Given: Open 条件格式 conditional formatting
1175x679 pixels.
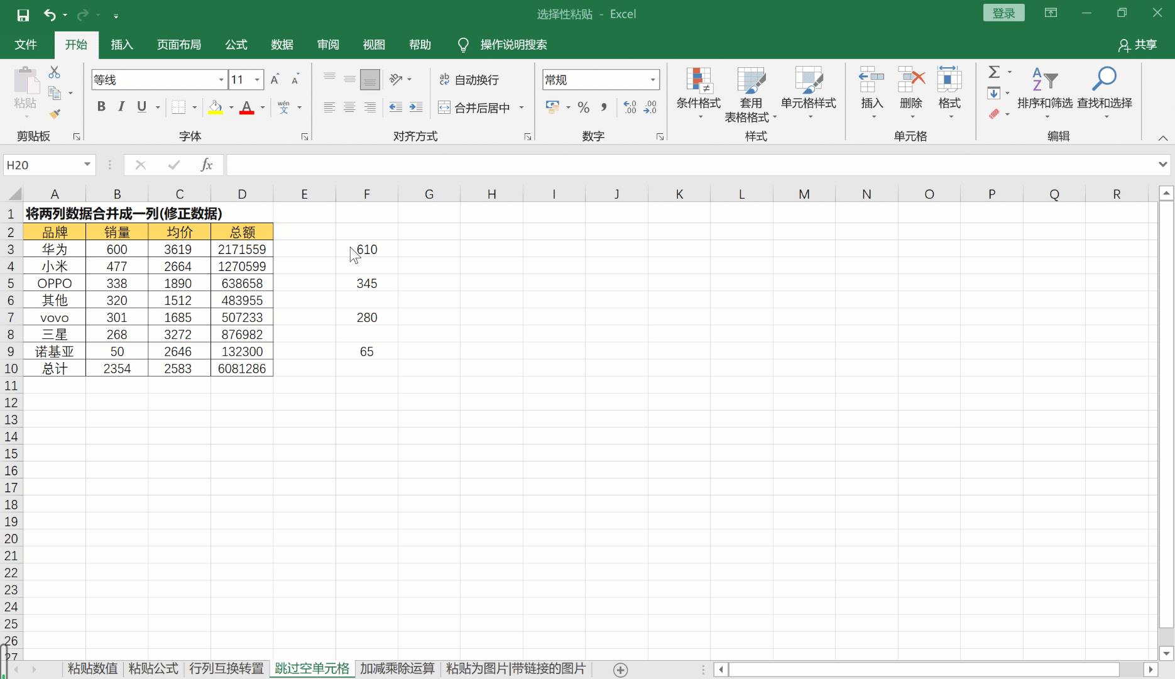Looking at the screenshot, I should (x=698, y=94).
